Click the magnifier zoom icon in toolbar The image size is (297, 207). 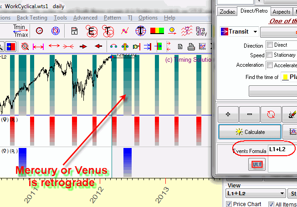(25, 46)
